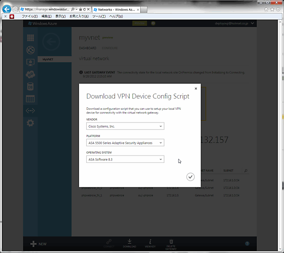The width and height of the screenshot is (284, 253).
Task: Switch to the DASHBOARD tab
Action: click(88, 48)
